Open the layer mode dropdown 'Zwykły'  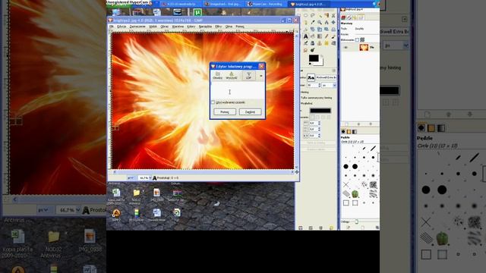click(x=359, y=29)
